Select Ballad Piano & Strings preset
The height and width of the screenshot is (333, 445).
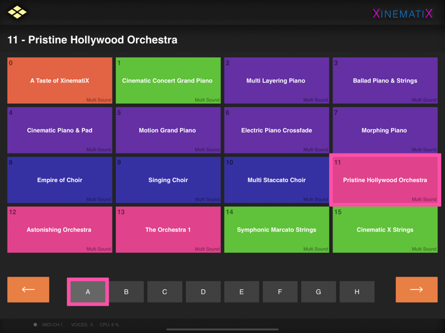coord(385,81)
